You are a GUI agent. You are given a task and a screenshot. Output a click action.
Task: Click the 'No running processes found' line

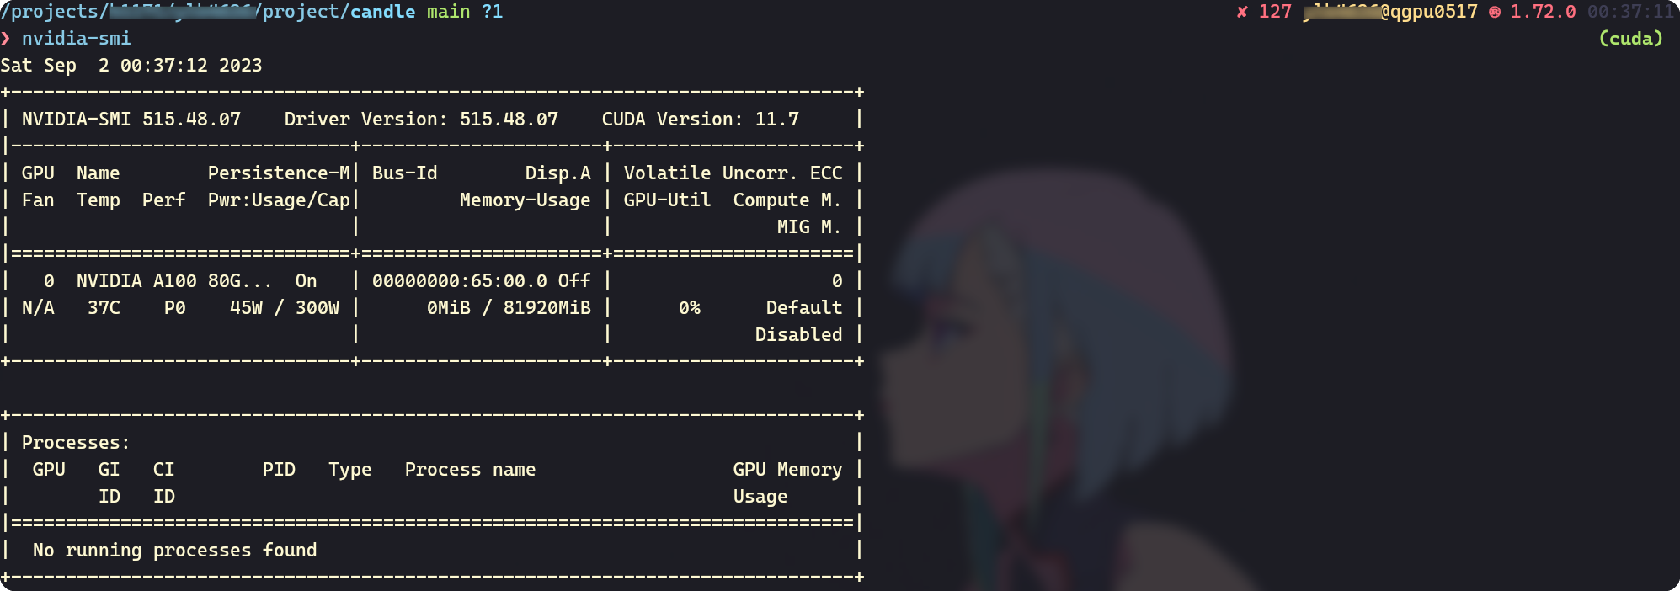[175, 551]
